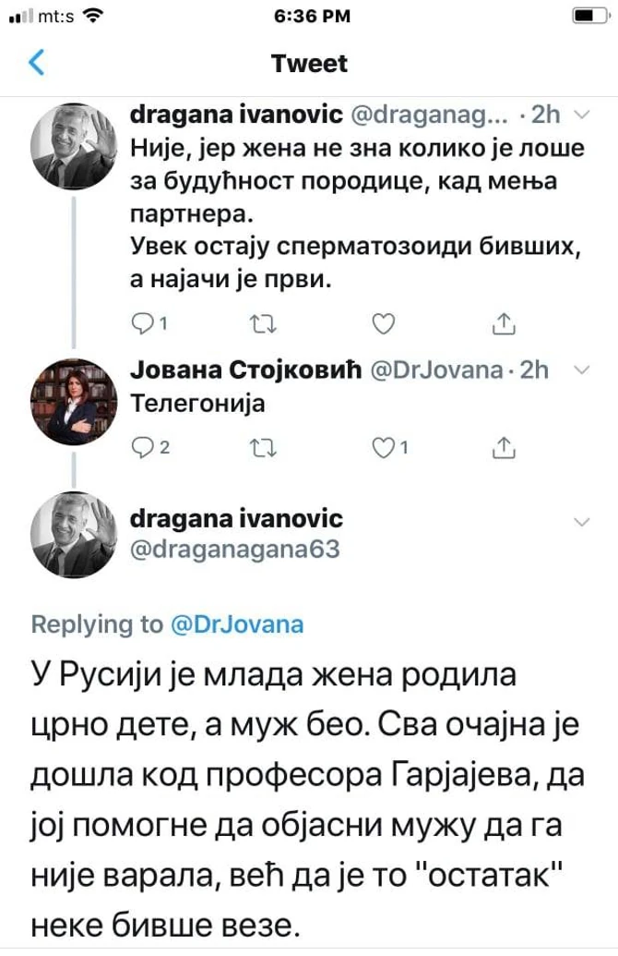Tap the Tweet header title

tap(308, 64)
